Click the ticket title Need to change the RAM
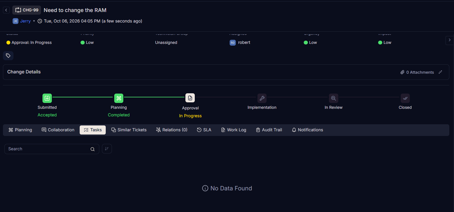 pyautogui.click(x=75, y=10)
